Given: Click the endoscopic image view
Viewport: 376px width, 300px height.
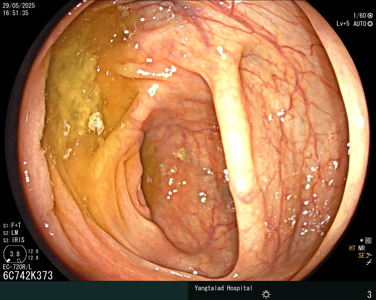Looking at the screenshot, I should tap(188, 141).
